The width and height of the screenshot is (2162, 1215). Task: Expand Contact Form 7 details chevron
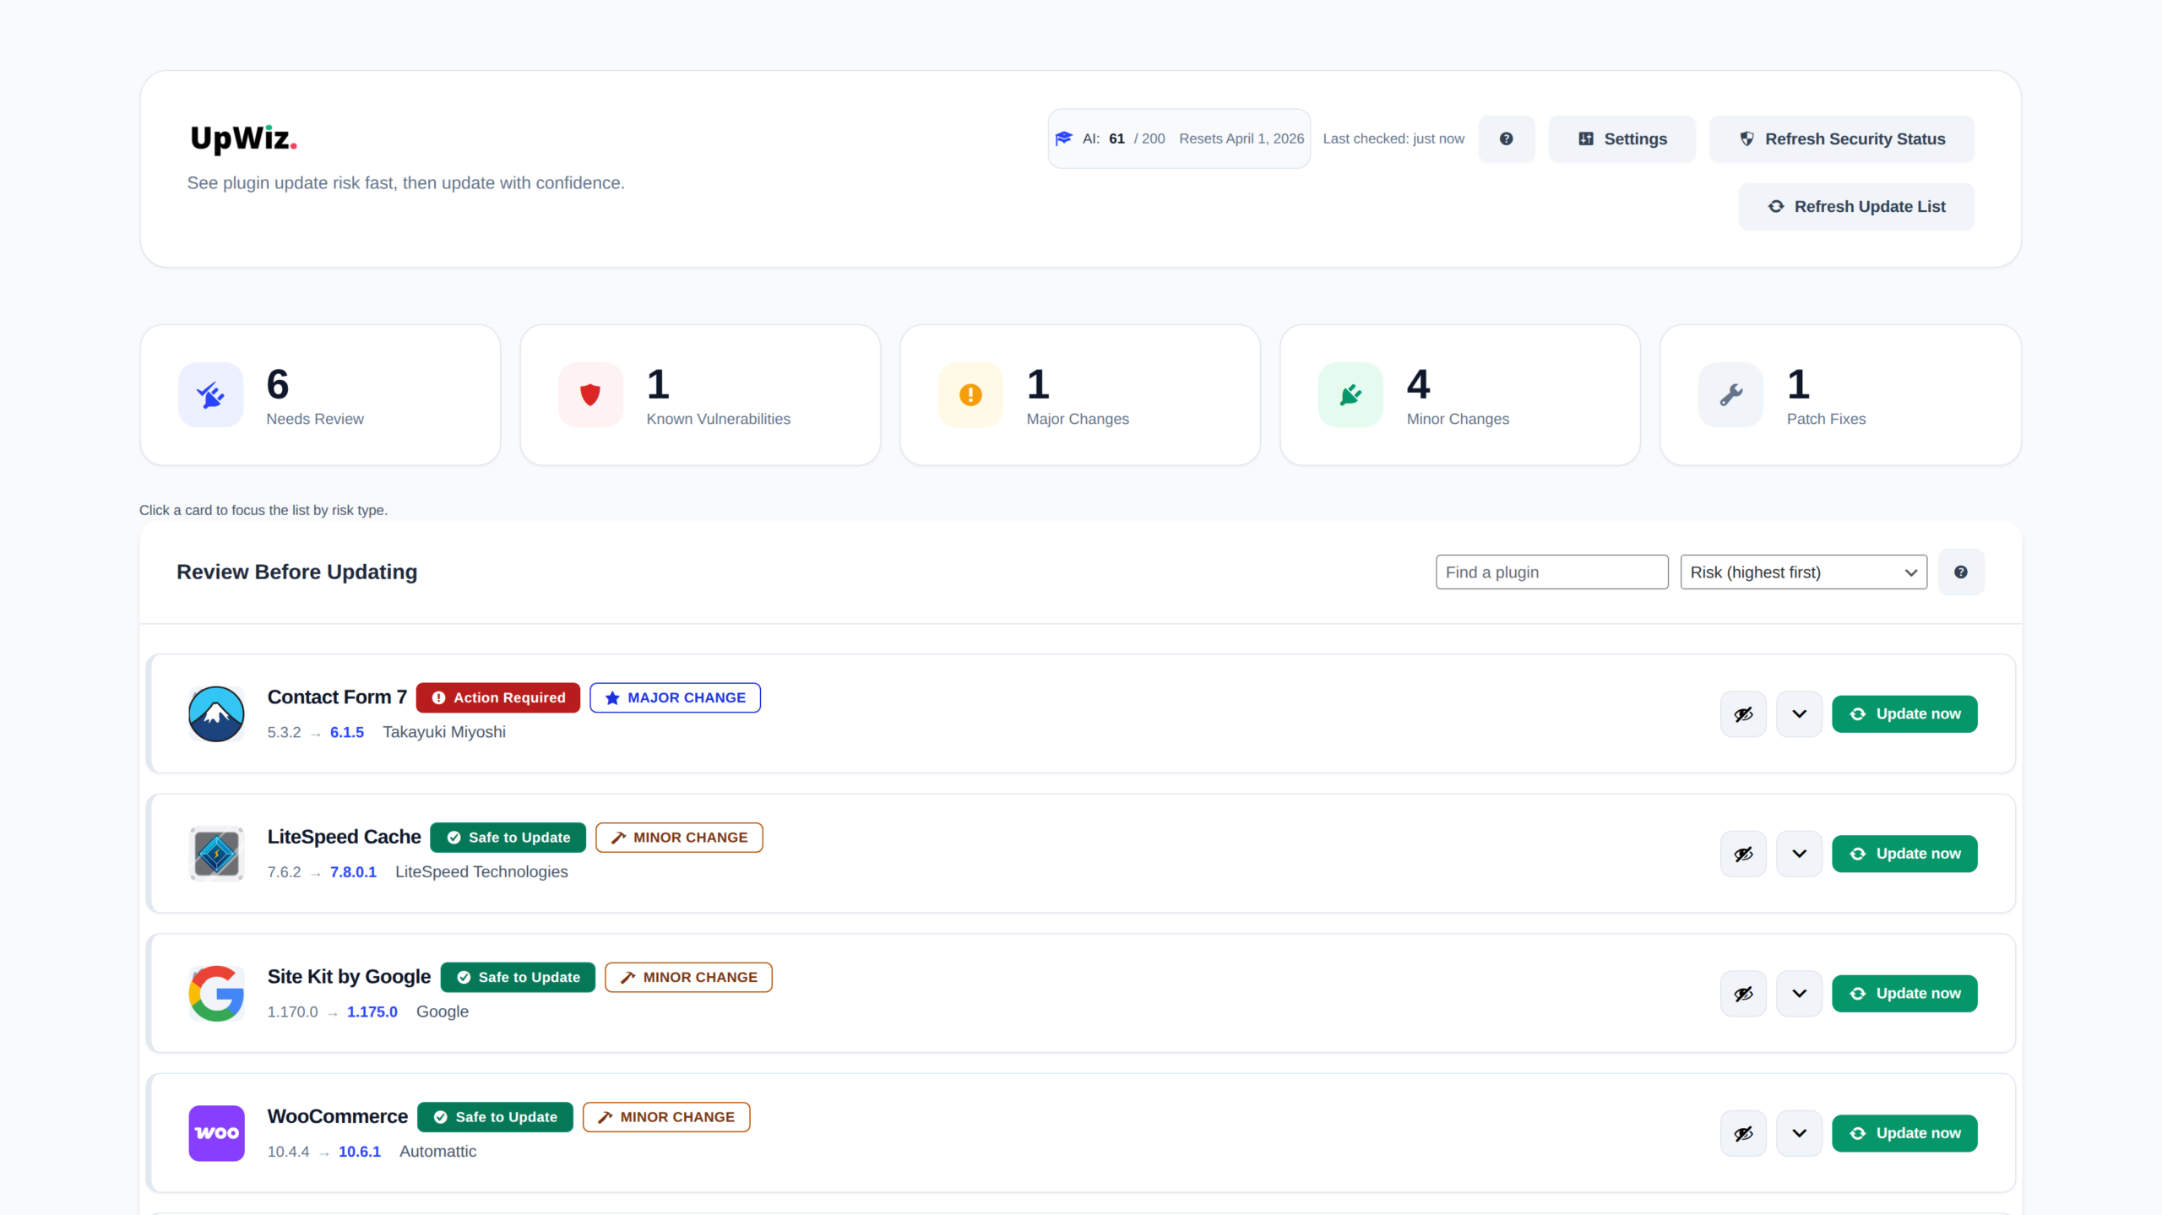1799,714
